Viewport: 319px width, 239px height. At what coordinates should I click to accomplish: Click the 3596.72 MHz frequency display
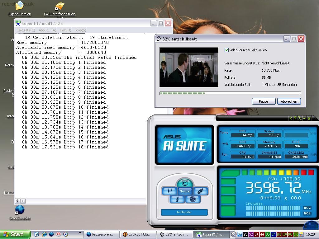click(278, 188)
